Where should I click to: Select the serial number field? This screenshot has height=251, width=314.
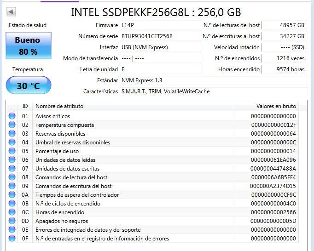(160, 36)
